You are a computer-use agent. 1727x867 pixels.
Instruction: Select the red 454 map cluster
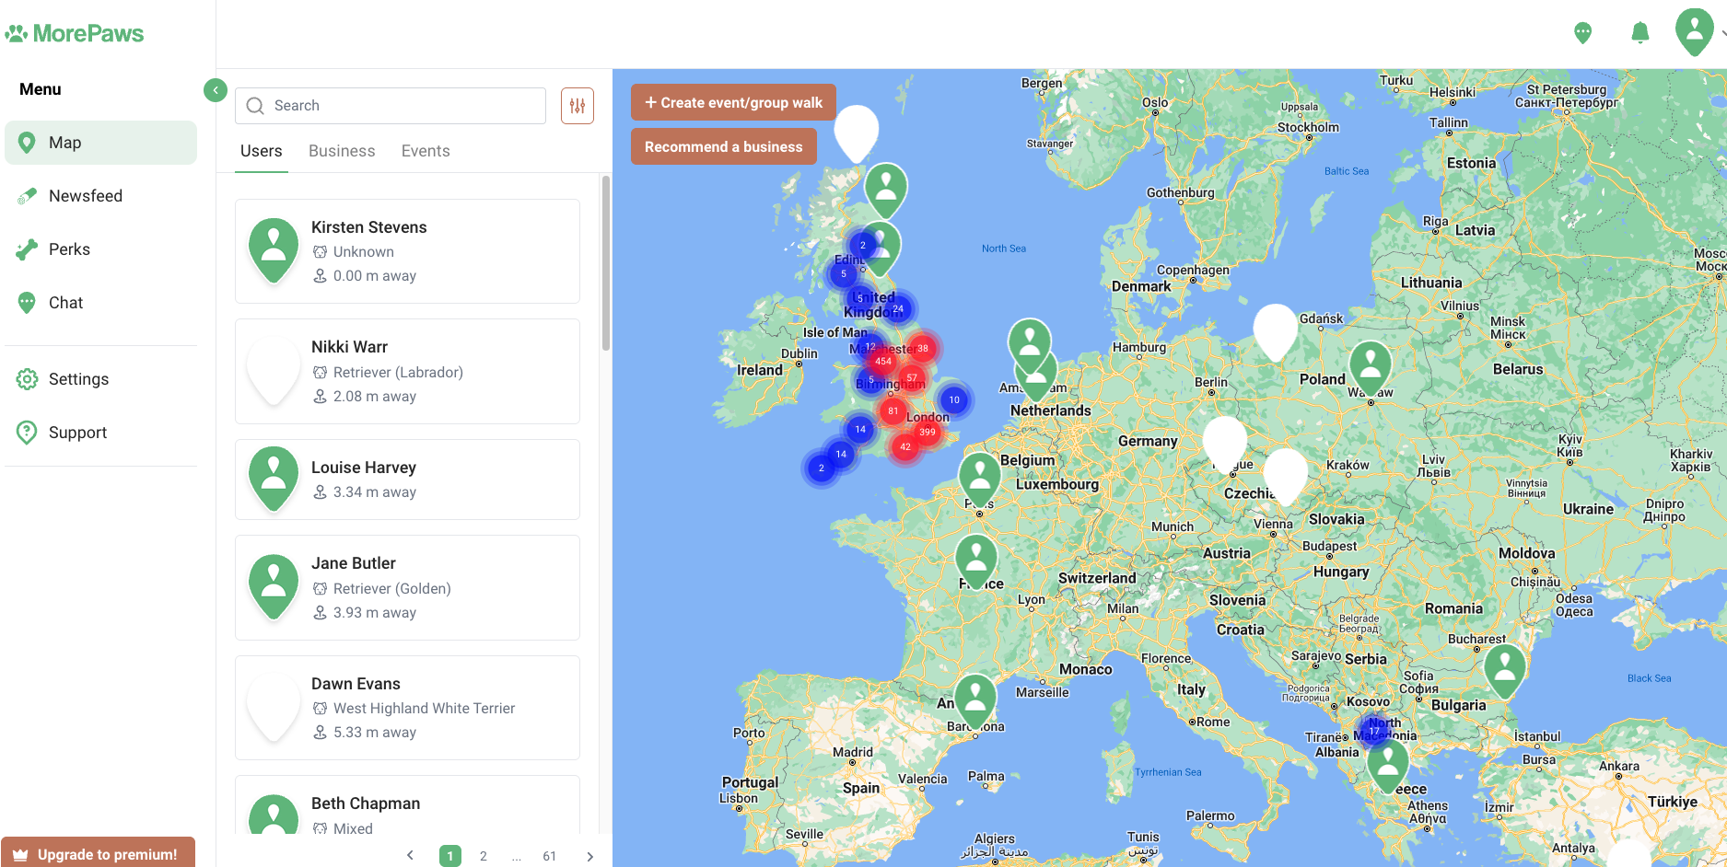pyautogui.click(x=883, y=361)
